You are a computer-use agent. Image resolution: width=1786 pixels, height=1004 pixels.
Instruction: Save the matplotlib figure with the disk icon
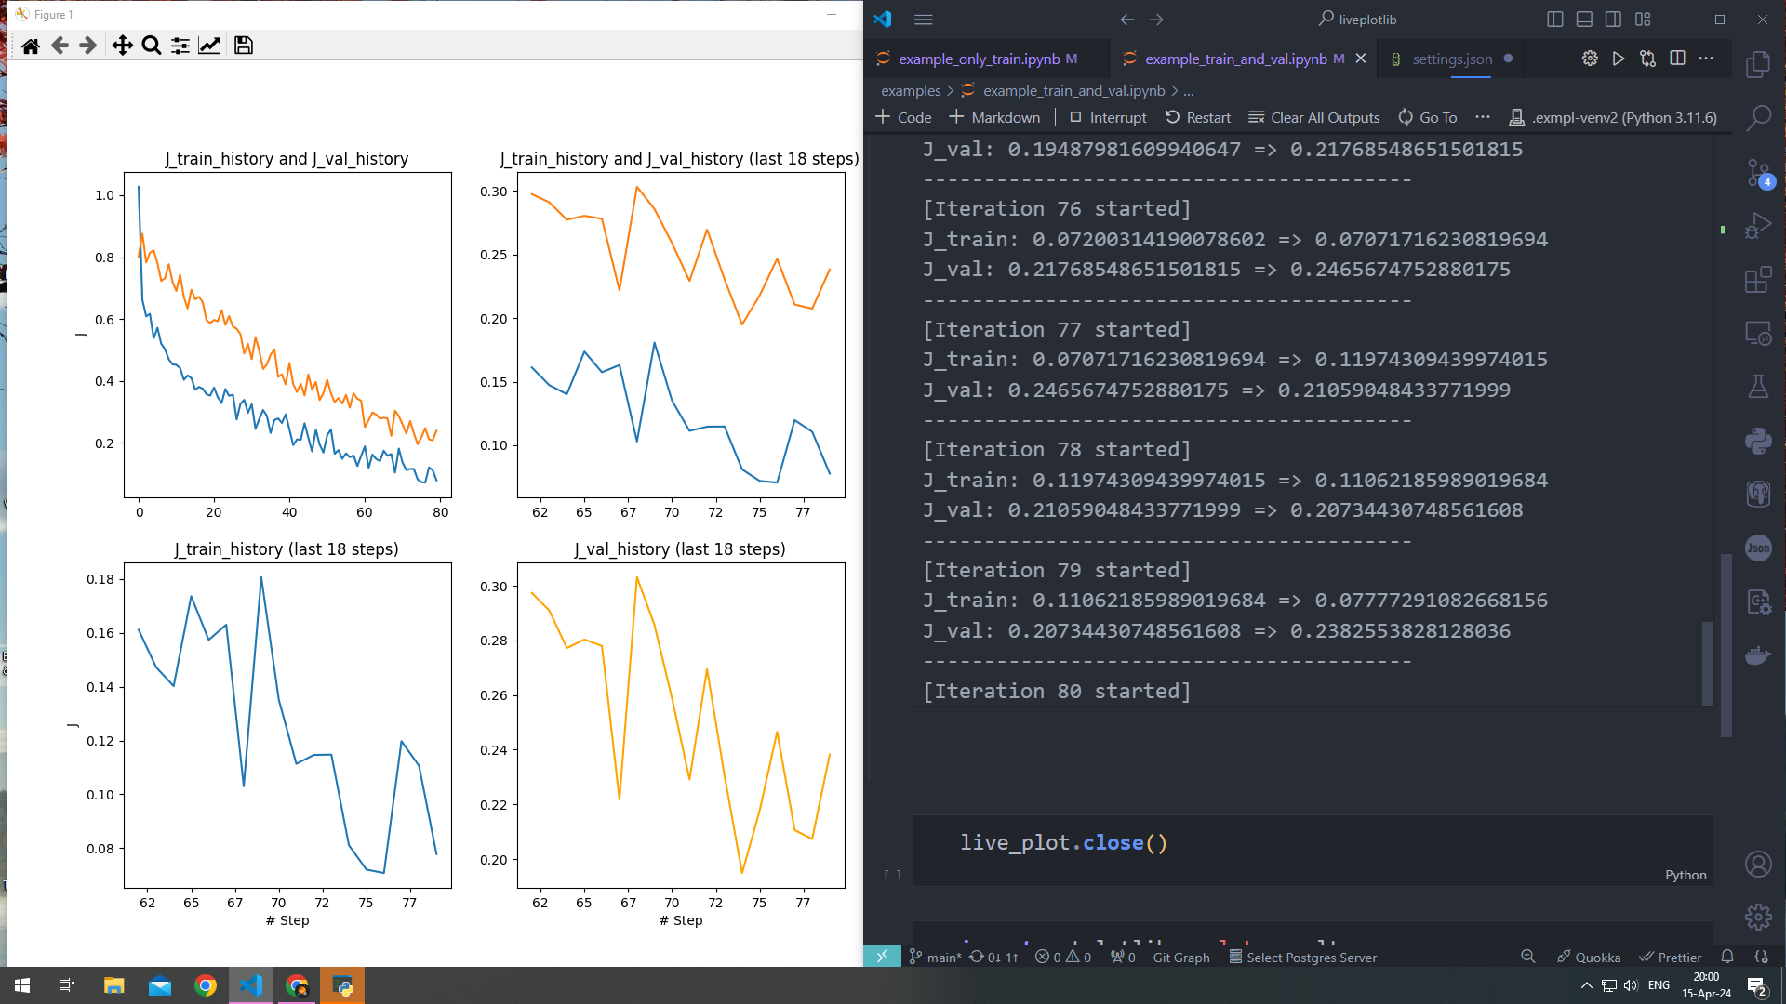[x=243, y=45]
